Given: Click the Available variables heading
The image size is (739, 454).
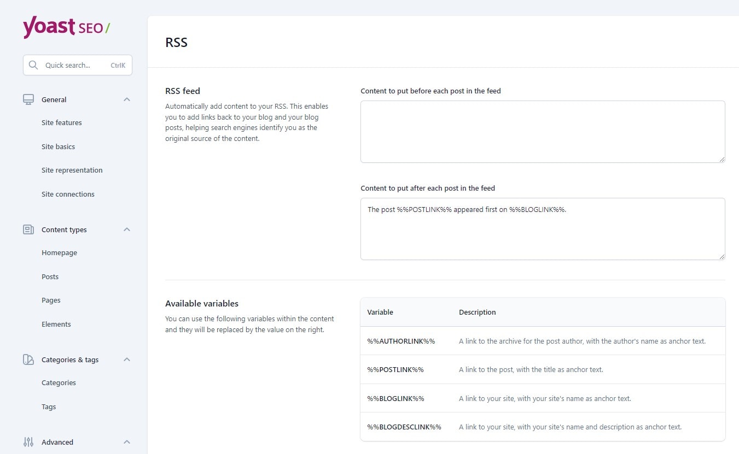Looking at the screenshot, I should point(202,304).
